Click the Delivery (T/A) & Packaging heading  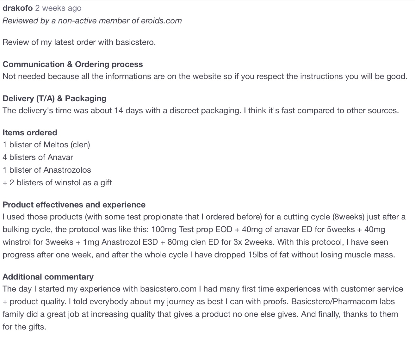pyautogui.click(x=54, y=99)
